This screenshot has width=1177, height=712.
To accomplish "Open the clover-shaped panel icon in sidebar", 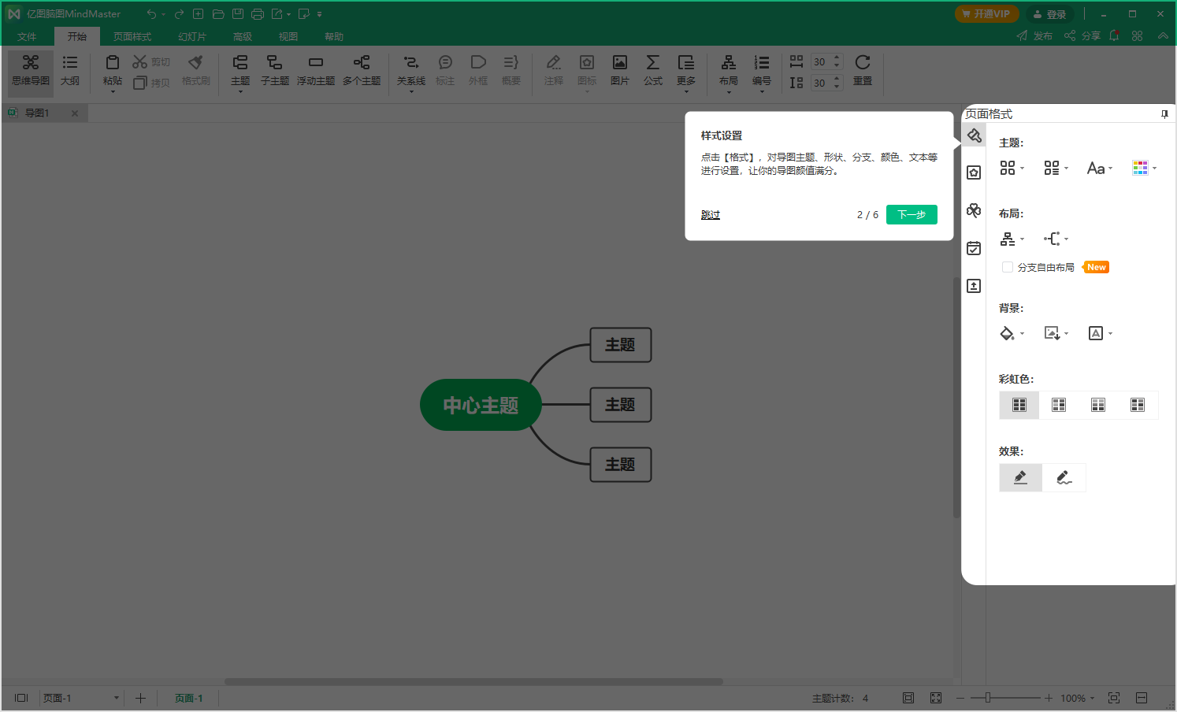I will pyautogui.click(x=974, y=210).
